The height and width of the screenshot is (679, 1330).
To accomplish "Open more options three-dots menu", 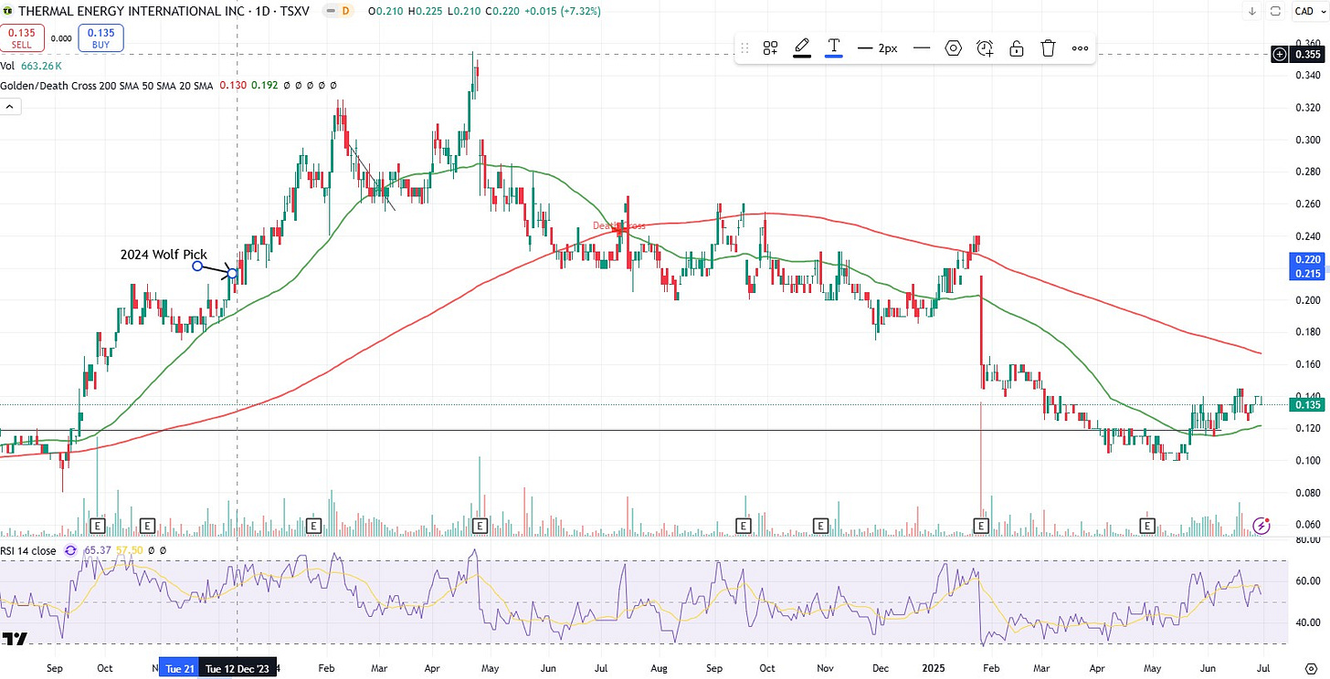I will (x=1080, y=48).
